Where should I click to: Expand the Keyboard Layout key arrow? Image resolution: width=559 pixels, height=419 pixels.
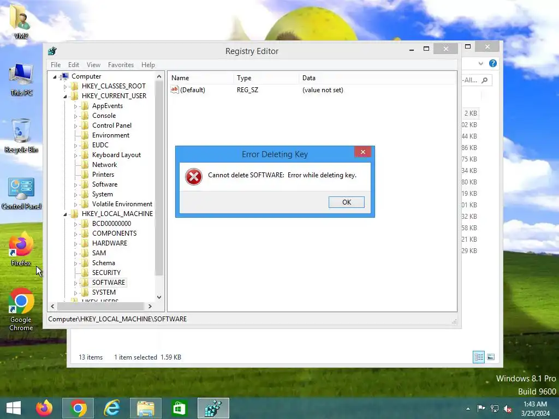75,155
